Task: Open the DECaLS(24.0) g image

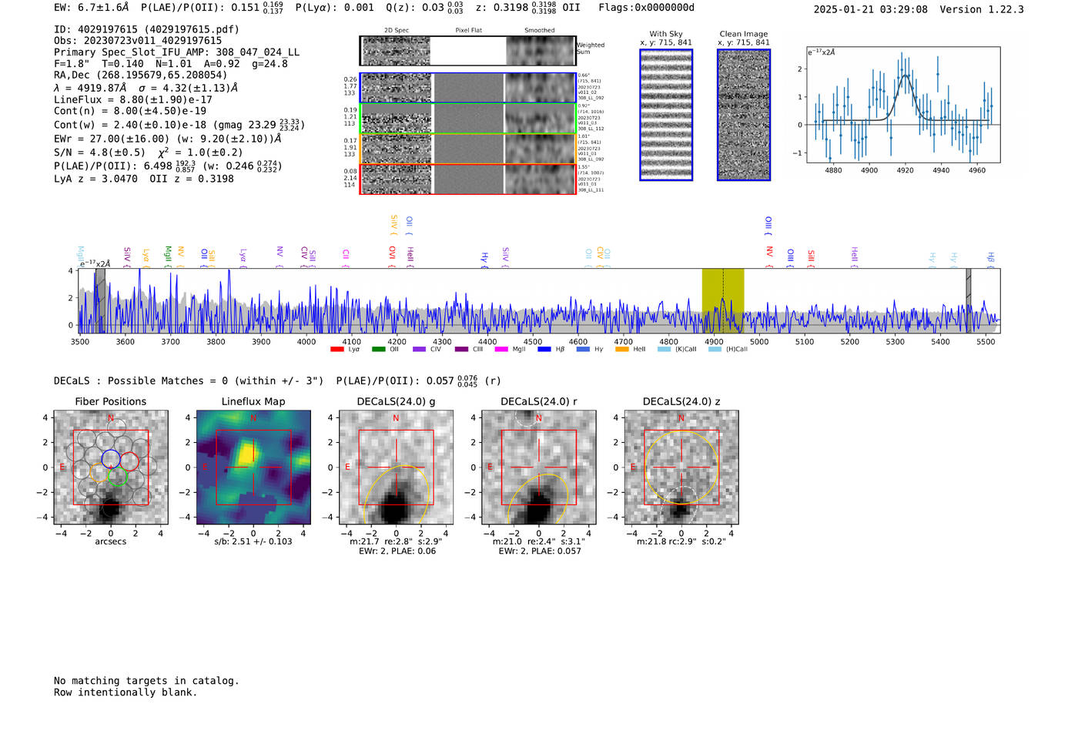Action: click(396, 468)
